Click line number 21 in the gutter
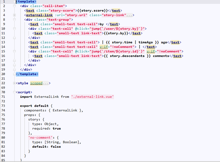 tap(3, 78)
